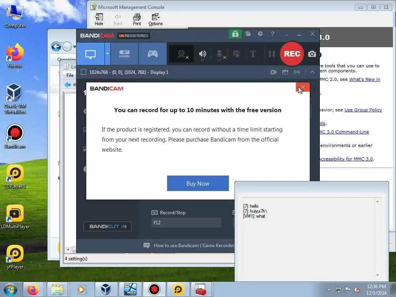Open Windows Explorer from taskbar

tap(57, 289)
